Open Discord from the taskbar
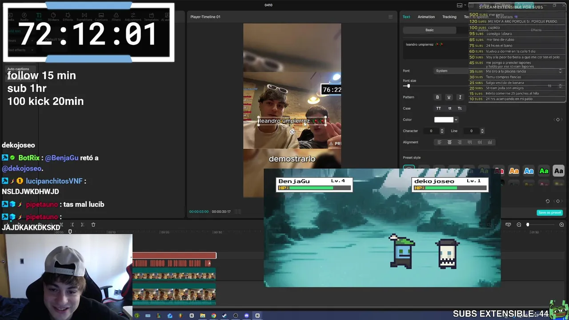 246,316
